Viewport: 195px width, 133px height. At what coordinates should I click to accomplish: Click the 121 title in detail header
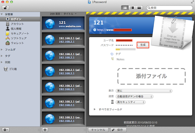pos(98,23)
